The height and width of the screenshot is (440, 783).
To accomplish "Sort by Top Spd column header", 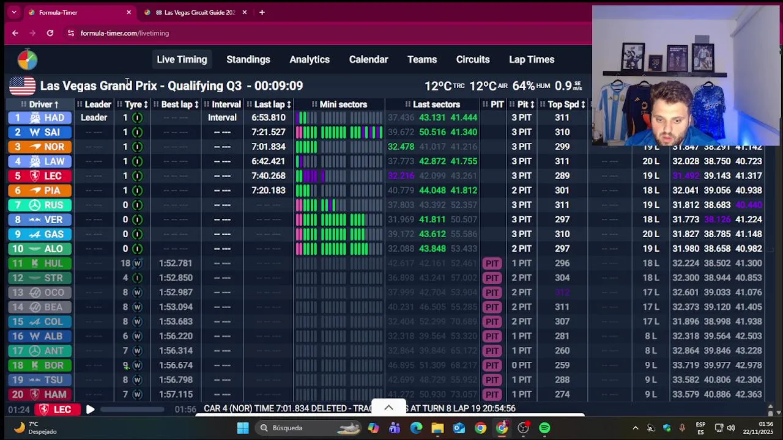I will [x=567, y=105].
